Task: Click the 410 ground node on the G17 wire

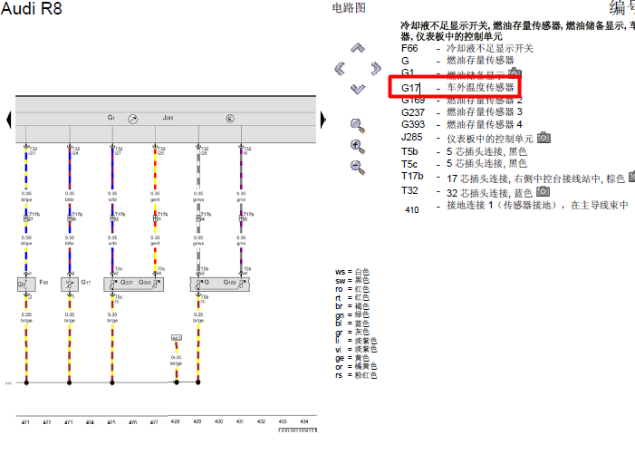Action: (69, 382)
